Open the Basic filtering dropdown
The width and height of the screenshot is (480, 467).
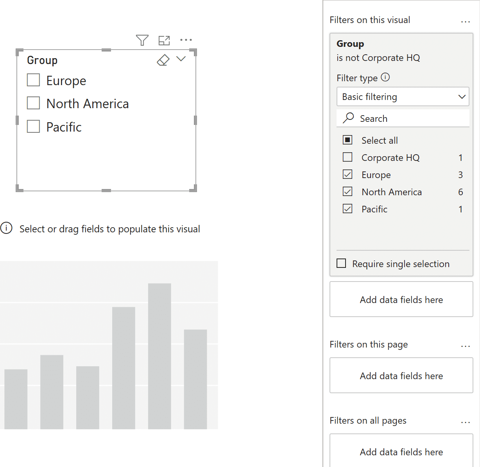(x=403, y=96)
